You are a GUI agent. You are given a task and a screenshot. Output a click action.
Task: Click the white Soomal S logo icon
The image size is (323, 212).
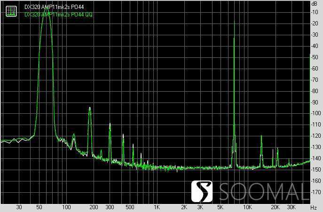202,191
